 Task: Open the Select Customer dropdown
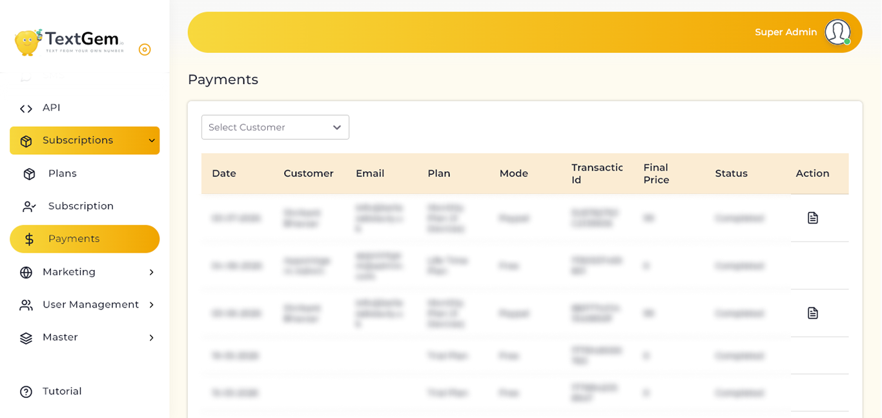click(x=275, y=127)
